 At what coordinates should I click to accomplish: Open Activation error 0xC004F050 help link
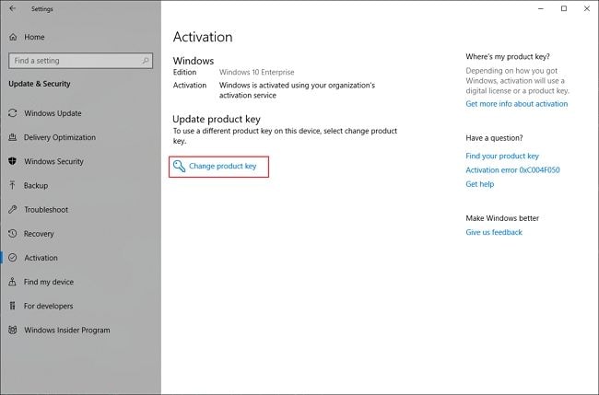[512, 170]
